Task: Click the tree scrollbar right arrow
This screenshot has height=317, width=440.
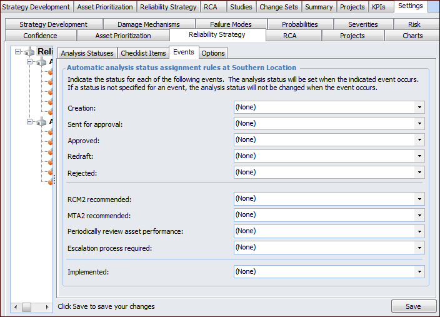Action: tap(49, 307)
